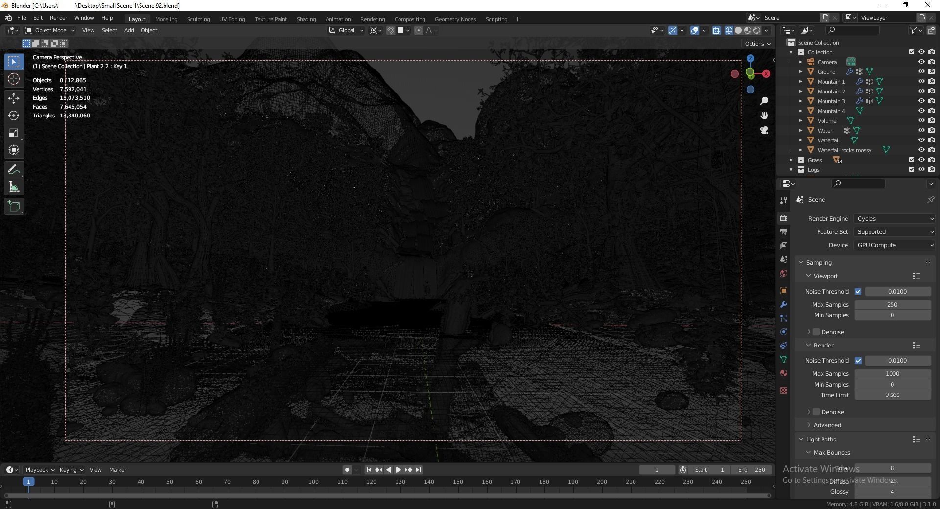940x509 pixels.
Task: Pin the Scene properties panel
Action: click(930, 200)
